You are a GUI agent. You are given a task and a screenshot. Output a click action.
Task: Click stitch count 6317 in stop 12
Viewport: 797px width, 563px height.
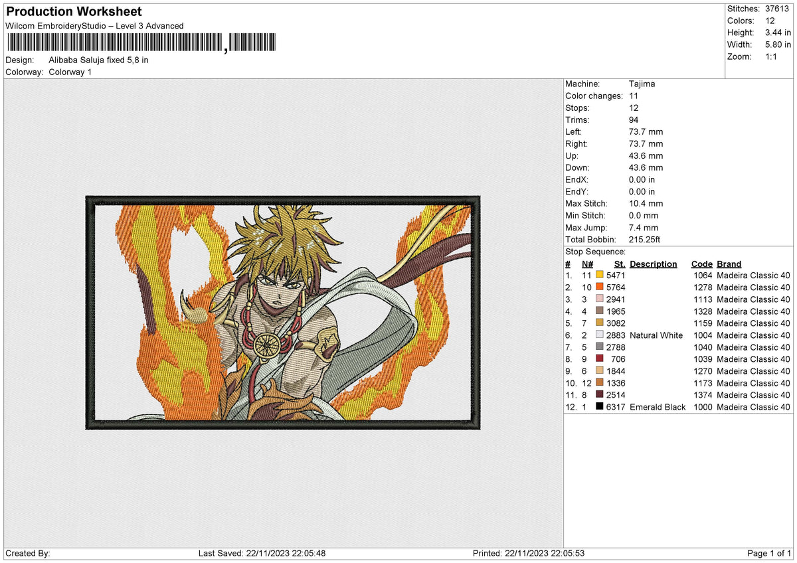(x=616, y=406)
